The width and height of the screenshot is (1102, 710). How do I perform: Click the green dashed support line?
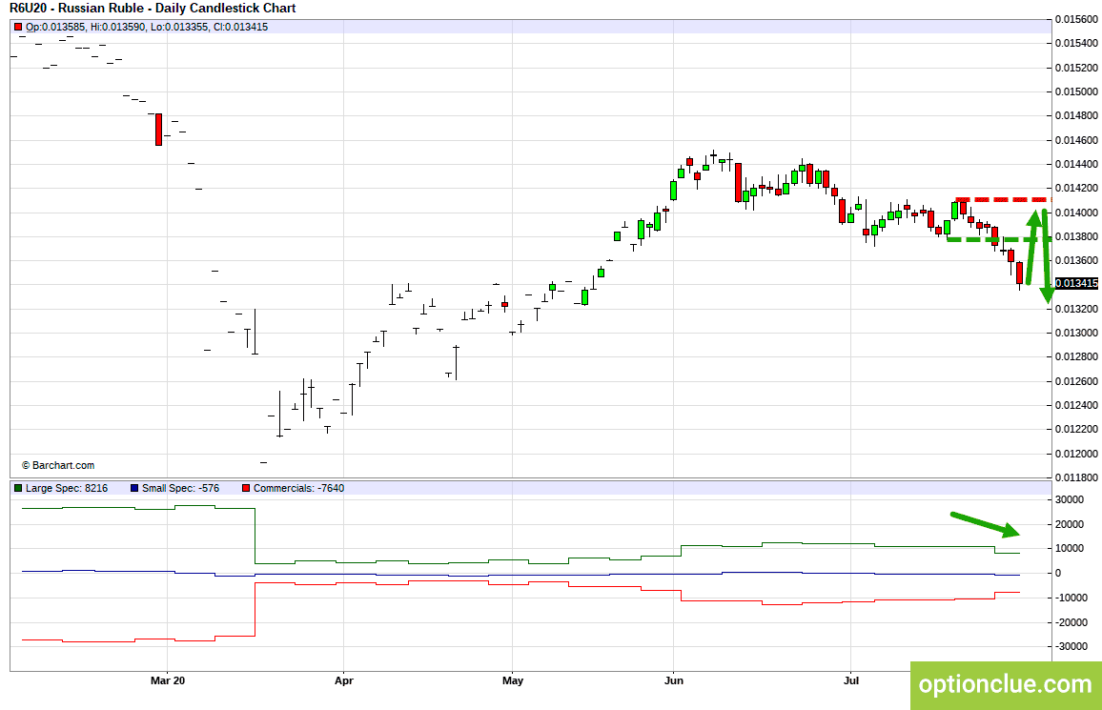(x=998, y=240)
